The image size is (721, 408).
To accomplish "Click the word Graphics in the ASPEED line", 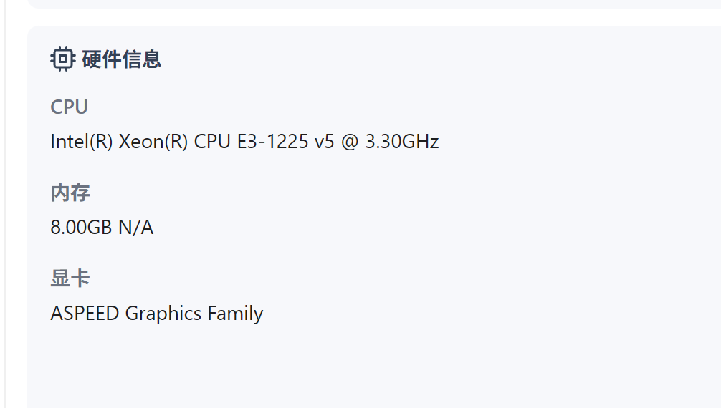I will pos(163,314).
